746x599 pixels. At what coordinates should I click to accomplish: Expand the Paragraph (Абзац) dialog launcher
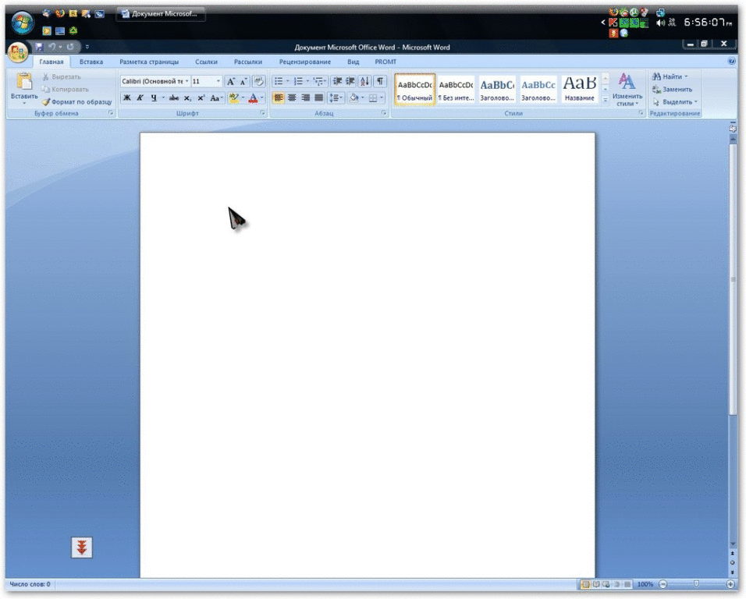(383, 113)
